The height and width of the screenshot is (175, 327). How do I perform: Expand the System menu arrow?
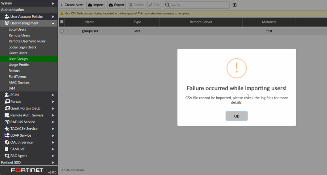click(x=53, y=3)
